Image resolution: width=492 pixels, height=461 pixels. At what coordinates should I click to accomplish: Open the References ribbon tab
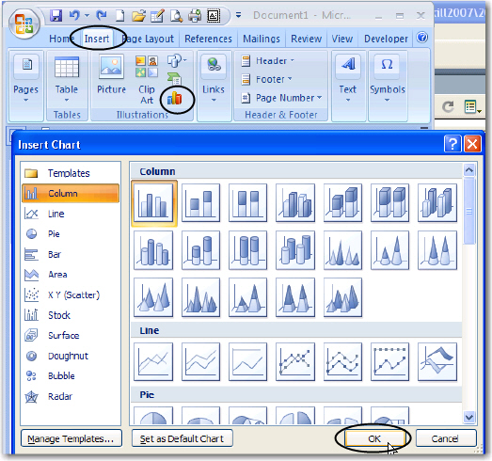pos(208,39)
